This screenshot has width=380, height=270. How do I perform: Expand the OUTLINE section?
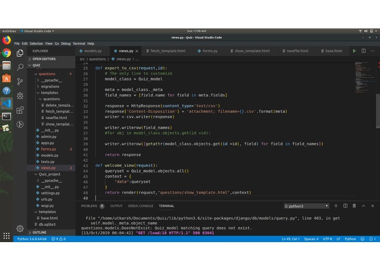[x=51, y=232]
